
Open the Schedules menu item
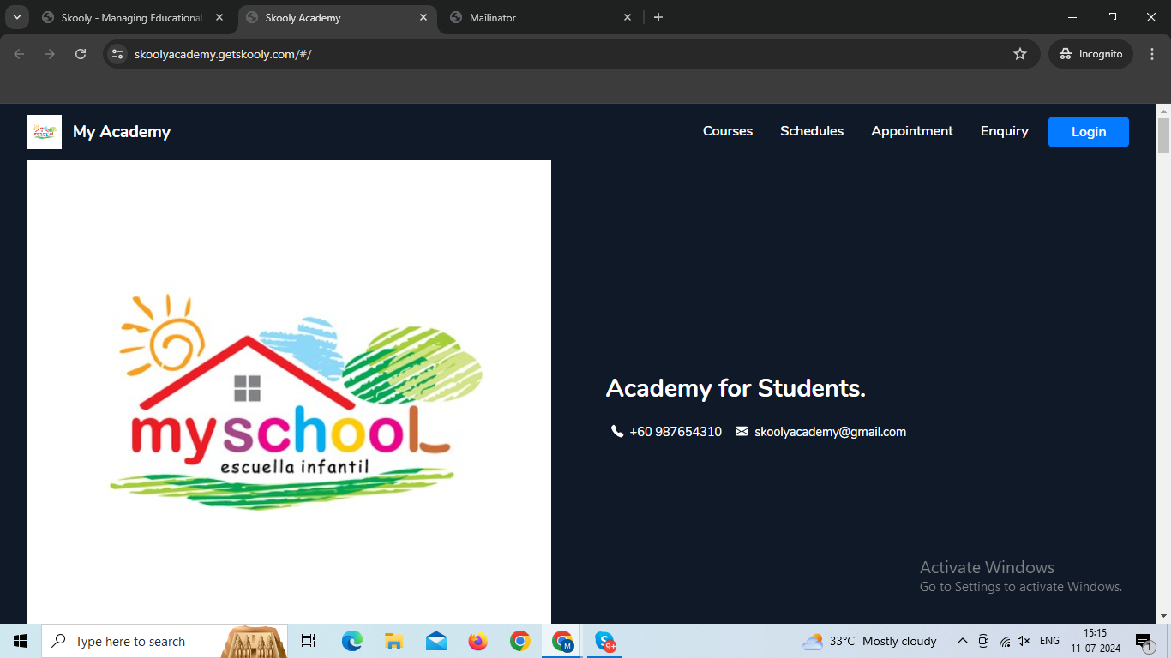(x=812, y=131)
